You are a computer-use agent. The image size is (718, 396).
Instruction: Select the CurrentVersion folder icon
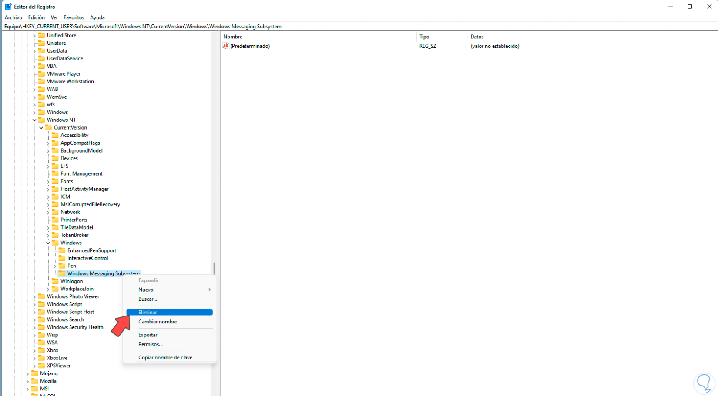coord(48,127)
